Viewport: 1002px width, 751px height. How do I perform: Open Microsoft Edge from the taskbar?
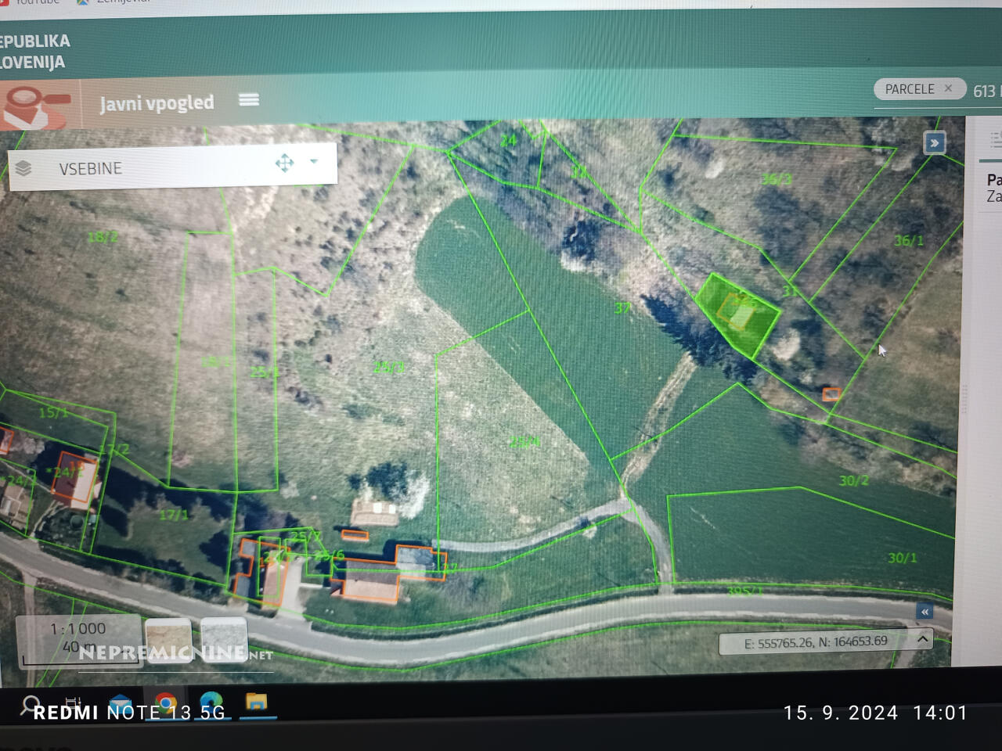pos(211,702)
